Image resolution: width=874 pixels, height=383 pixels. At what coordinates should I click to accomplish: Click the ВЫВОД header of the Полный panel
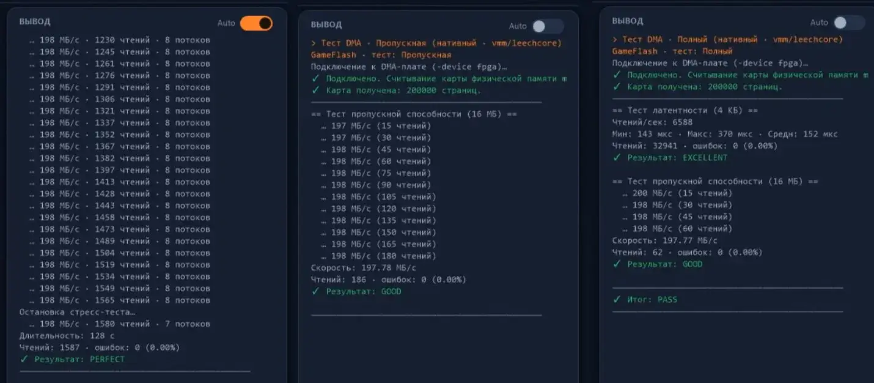[628, 21]
